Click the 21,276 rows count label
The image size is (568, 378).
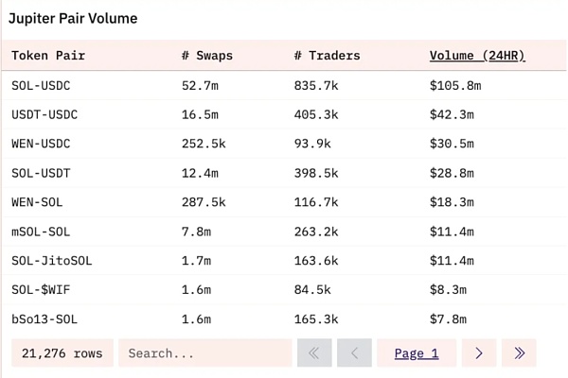point(62,353)
